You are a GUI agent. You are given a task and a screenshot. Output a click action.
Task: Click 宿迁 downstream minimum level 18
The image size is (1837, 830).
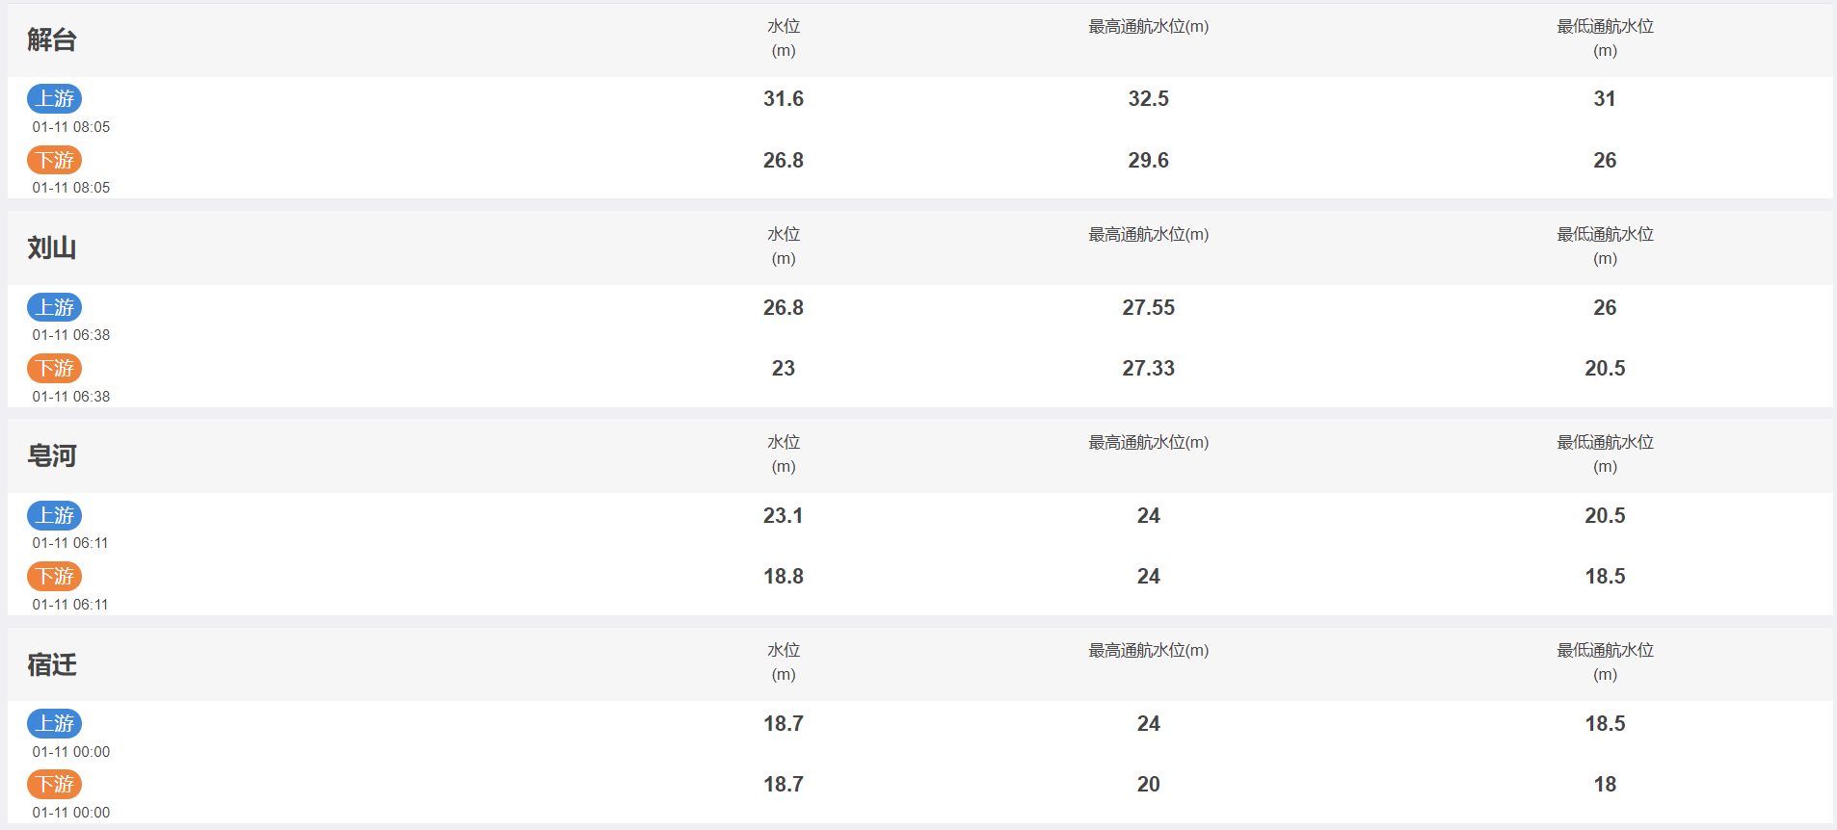[1605, 784]
